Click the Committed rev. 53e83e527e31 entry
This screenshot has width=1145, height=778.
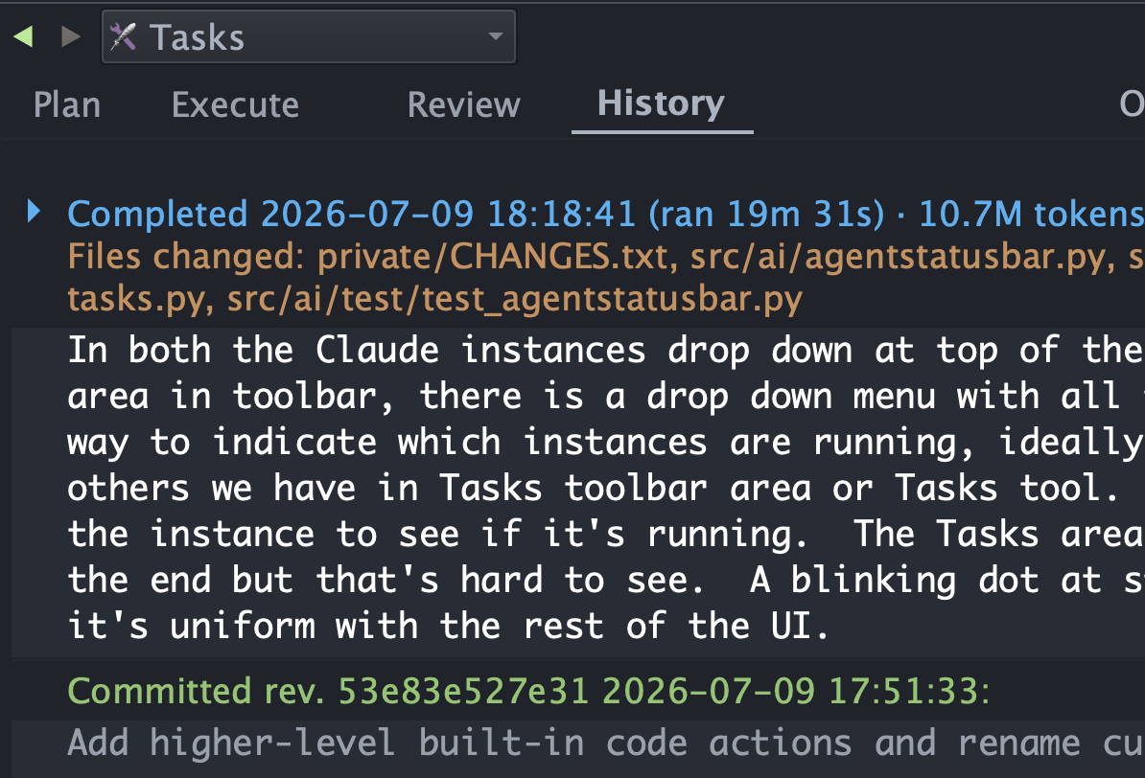coord(528,691)
